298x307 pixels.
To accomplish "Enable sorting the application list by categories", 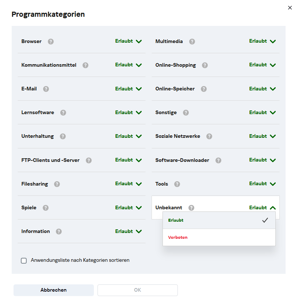I will tap(24, 261).
